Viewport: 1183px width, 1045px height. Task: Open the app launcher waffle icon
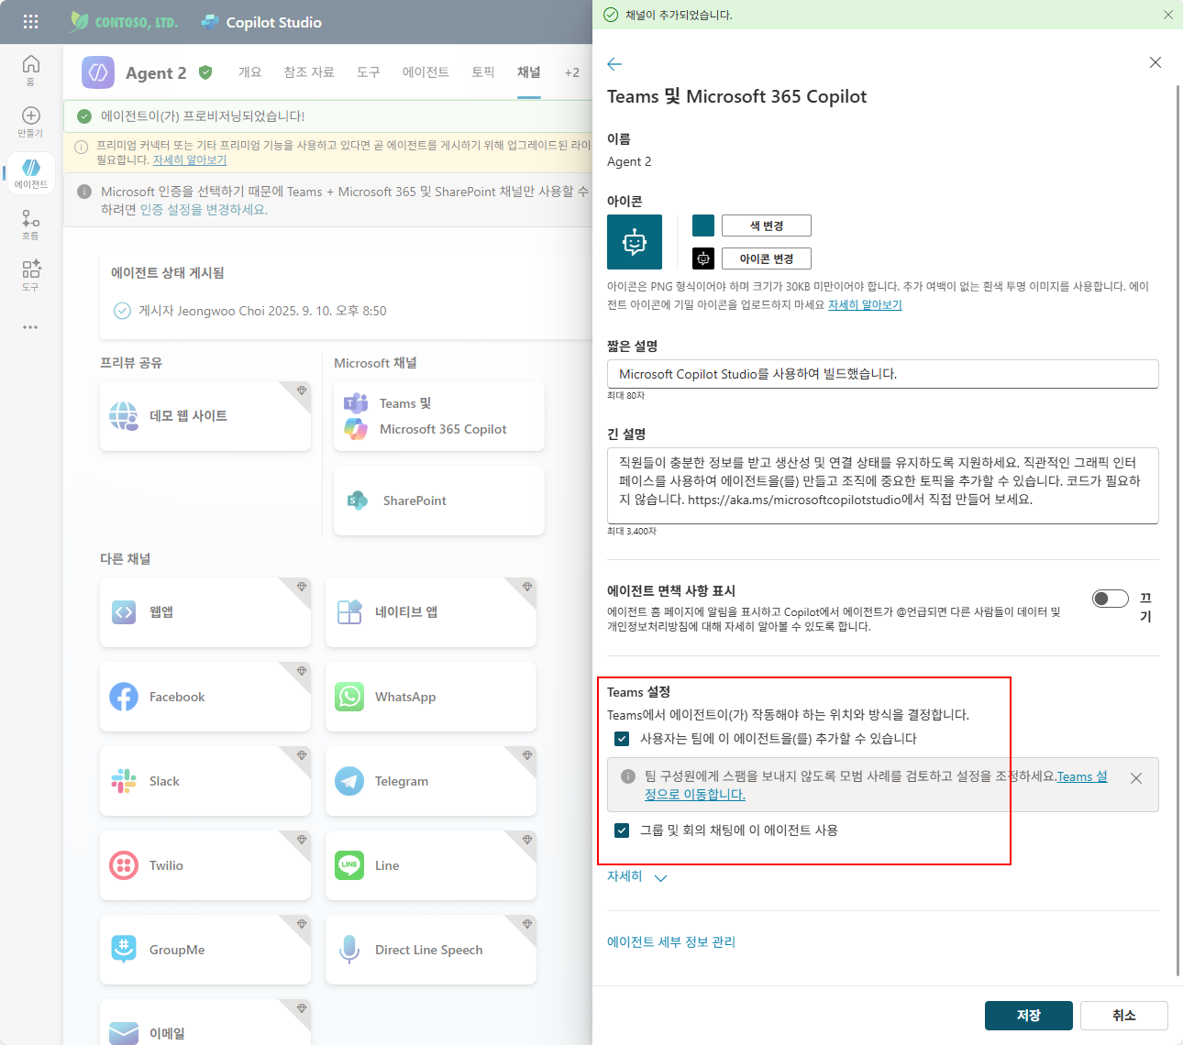pos(30,22)
